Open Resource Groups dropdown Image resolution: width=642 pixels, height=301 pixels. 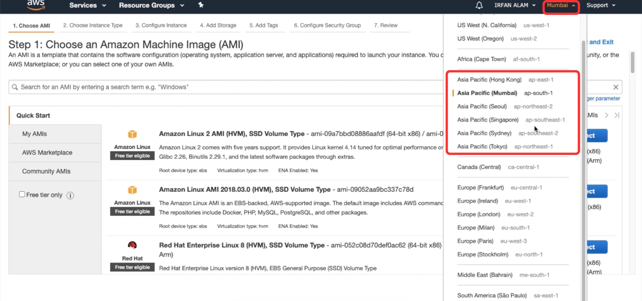(x=151, y=5)
